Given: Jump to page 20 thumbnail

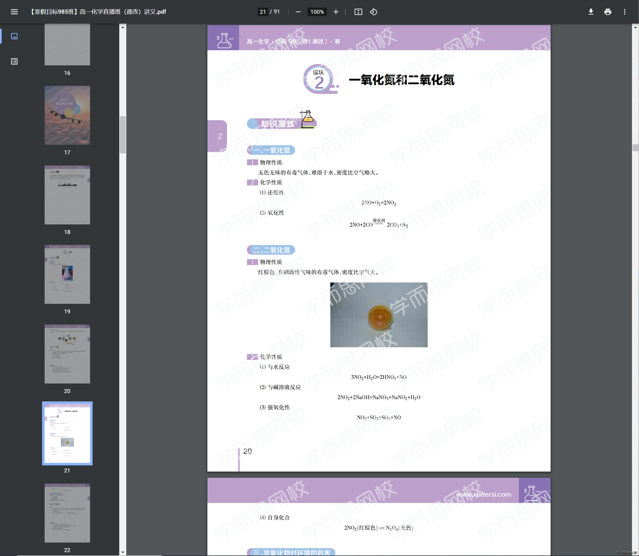Looking at the screenshot, I should point(67,354).
